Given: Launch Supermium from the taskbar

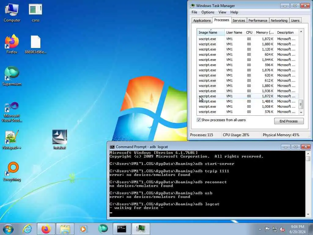Looking at the screenshot, I should coord(103,229).
